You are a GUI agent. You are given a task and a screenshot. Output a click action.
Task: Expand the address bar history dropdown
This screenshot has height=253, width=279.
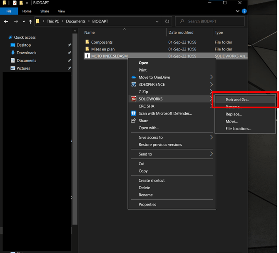(x=157, y=22)
